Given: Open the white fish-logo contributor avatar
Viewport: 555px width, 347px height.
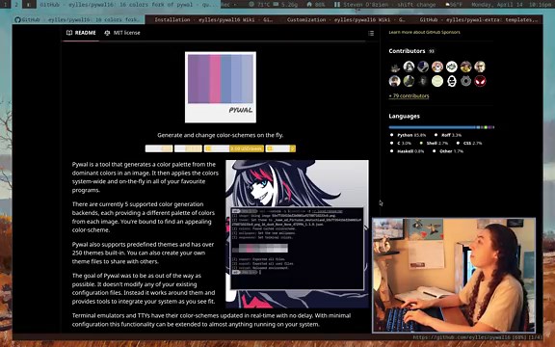Looking at the screenshot, I should coord(452,67).
